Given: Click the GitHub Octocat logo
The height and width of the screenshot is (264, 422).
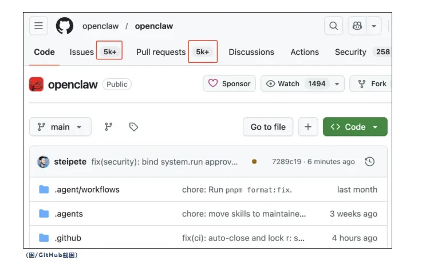Looking at the screenshot, I should [65, 26].
